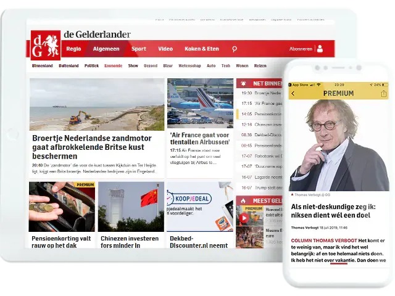The width and height of the screenshot is (395, 296).
Task: Click the Chinese flag article image
Action: coord(130,206)
